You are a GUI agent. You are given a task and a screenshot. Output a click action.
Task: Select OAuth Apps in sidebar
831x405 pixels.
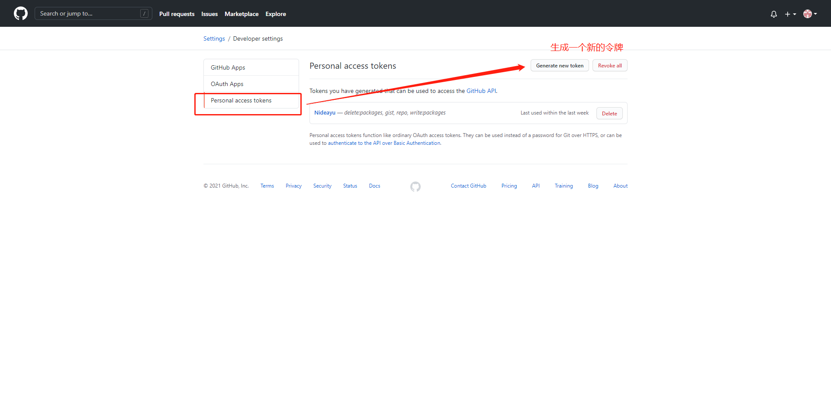coord(251,84)
